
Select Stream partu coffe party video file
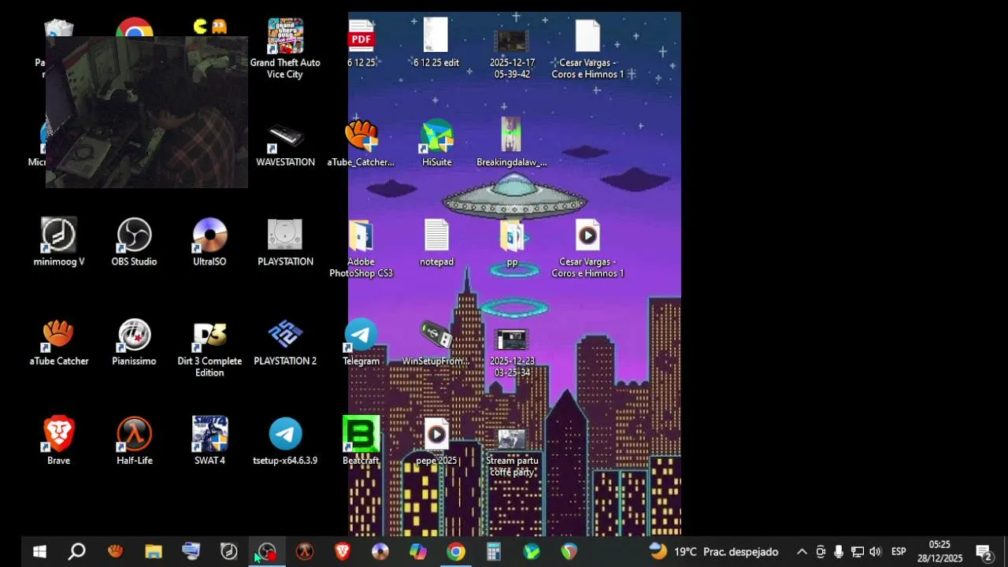(512, 453)
